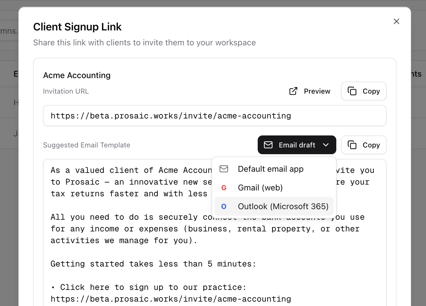Select Gmail (web) option

tap(274, 188)
